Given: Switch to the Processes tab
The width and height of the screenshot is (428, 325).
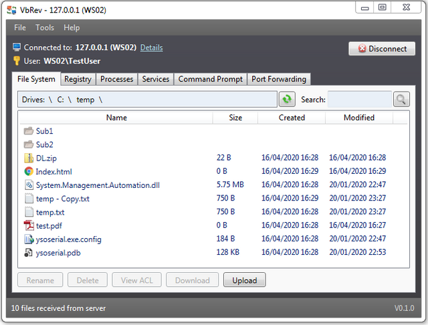Looking at the screenshot, I should click(116, 79).
